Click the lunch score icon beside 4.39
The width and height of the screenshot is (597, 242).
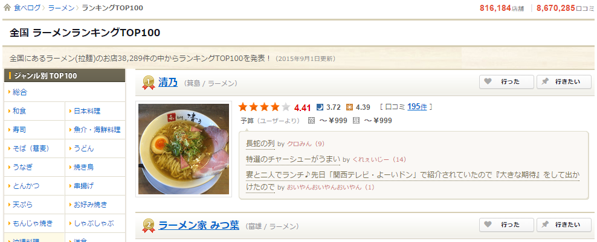pyautogui.click(x=349, y=107)
